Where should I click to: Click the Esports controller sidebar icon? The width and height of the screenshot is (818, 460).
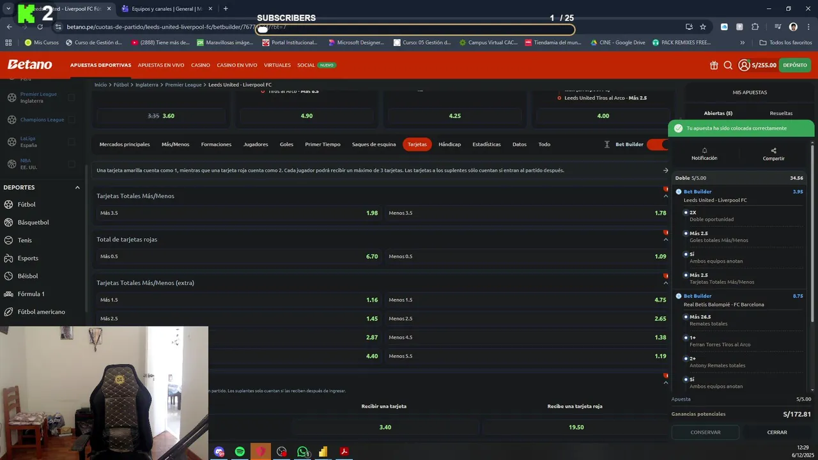click(9, 258)
